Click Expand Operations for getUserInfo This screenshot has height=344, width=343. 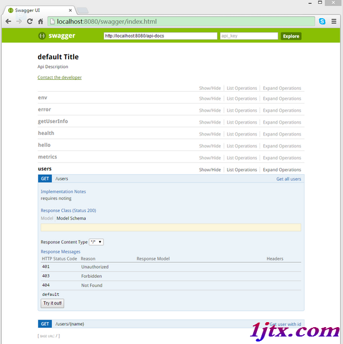[x=282, y=122]
